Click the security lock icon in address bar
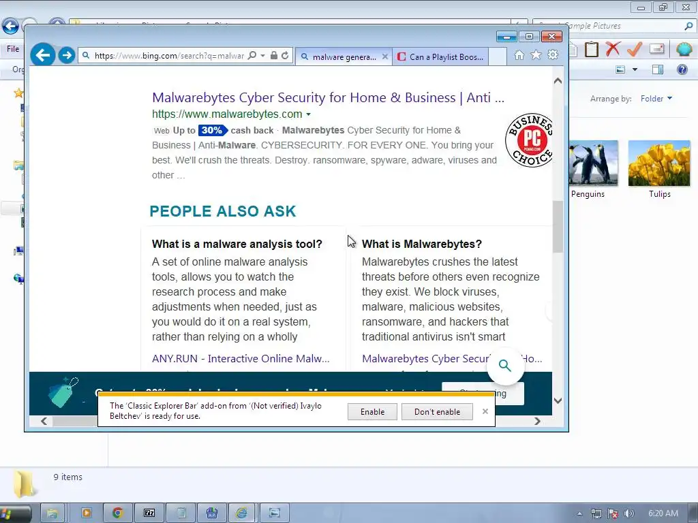This screenshot has height=523, width=698. [x=274, y=56]
